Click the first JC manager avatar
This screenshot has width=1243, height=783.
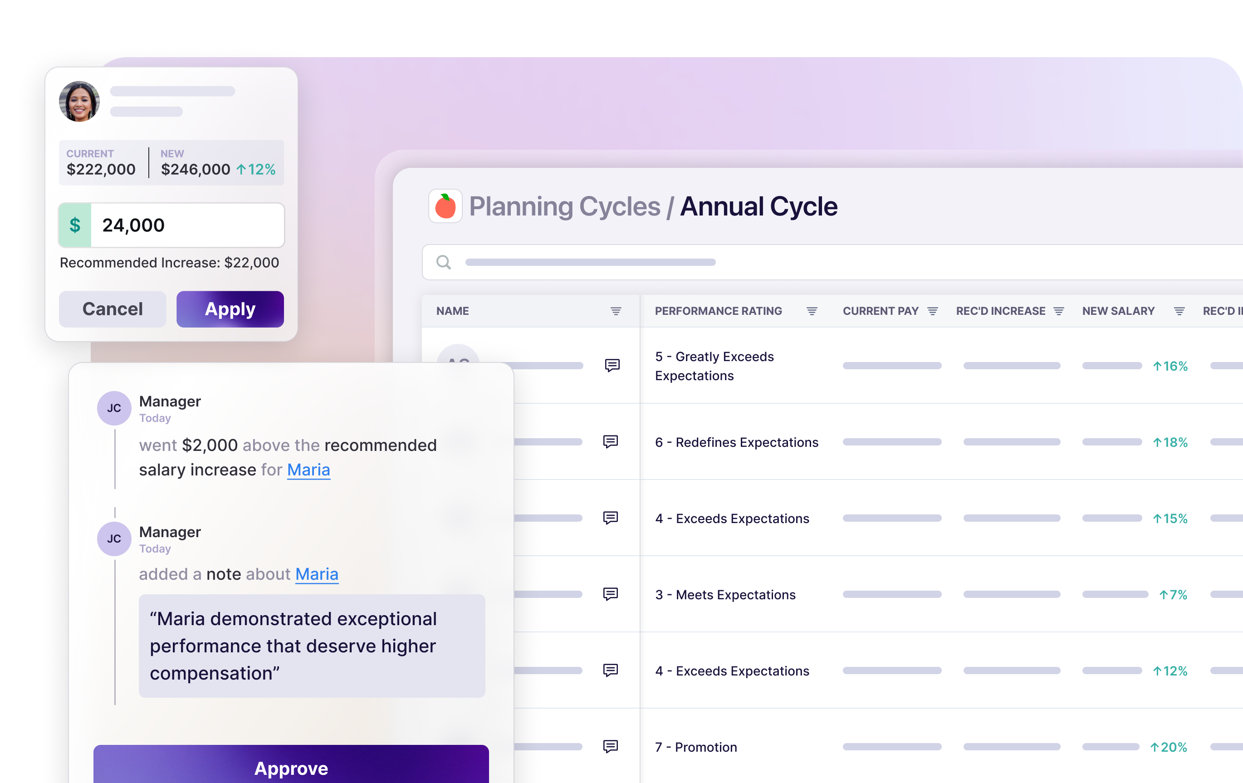tap(114, 408)
